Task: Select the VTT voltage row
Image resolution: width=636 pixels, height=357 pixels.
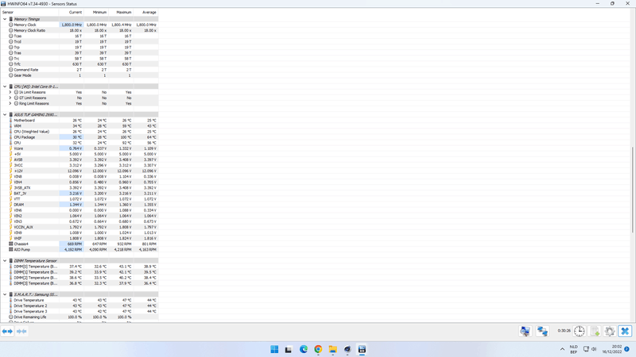Action: 79,199
